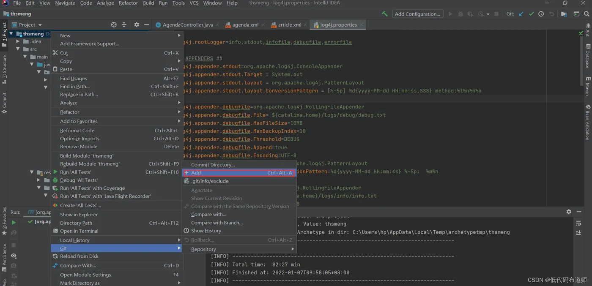The width and height of the screenshot is (592, 286).
Task: Click the locate target icon in Project panel
Action: point(114,25)
